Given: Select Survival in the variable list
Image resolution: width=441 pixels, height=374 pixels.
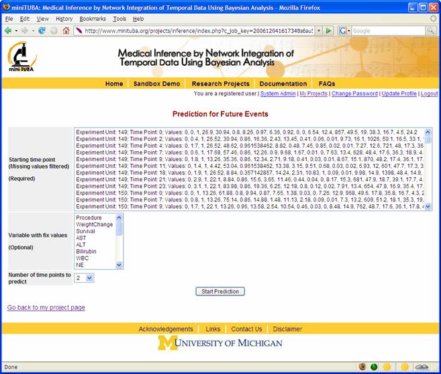Looking at the screenshot, I should click(95, 231).
